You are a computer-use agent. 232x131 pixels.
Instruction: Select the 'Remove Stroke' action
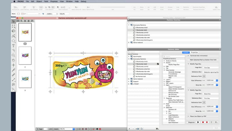click(173, 92)
